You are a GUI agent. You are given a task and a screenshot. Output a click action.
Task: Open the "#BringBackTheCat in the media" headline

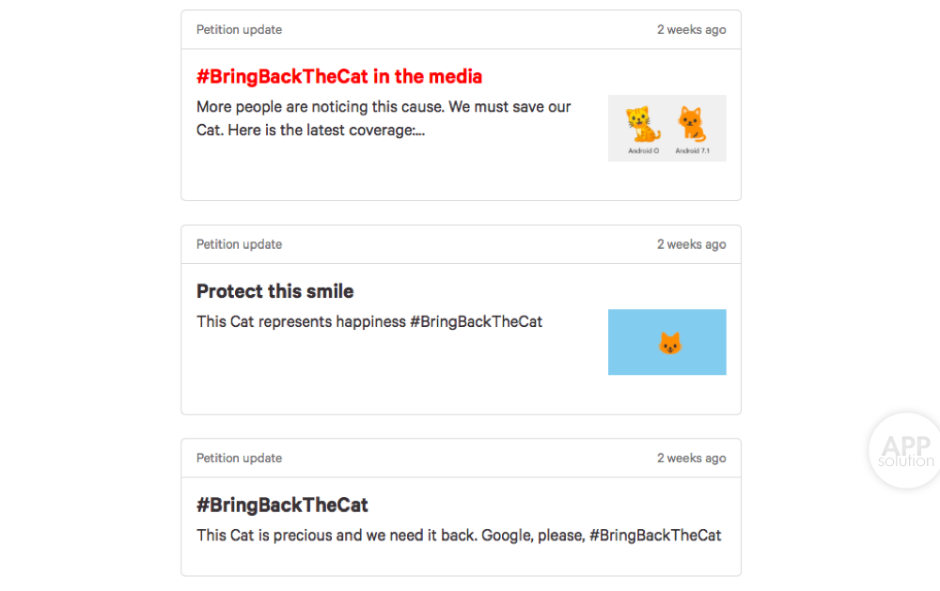pyautogui.click(x=338, y=77)
